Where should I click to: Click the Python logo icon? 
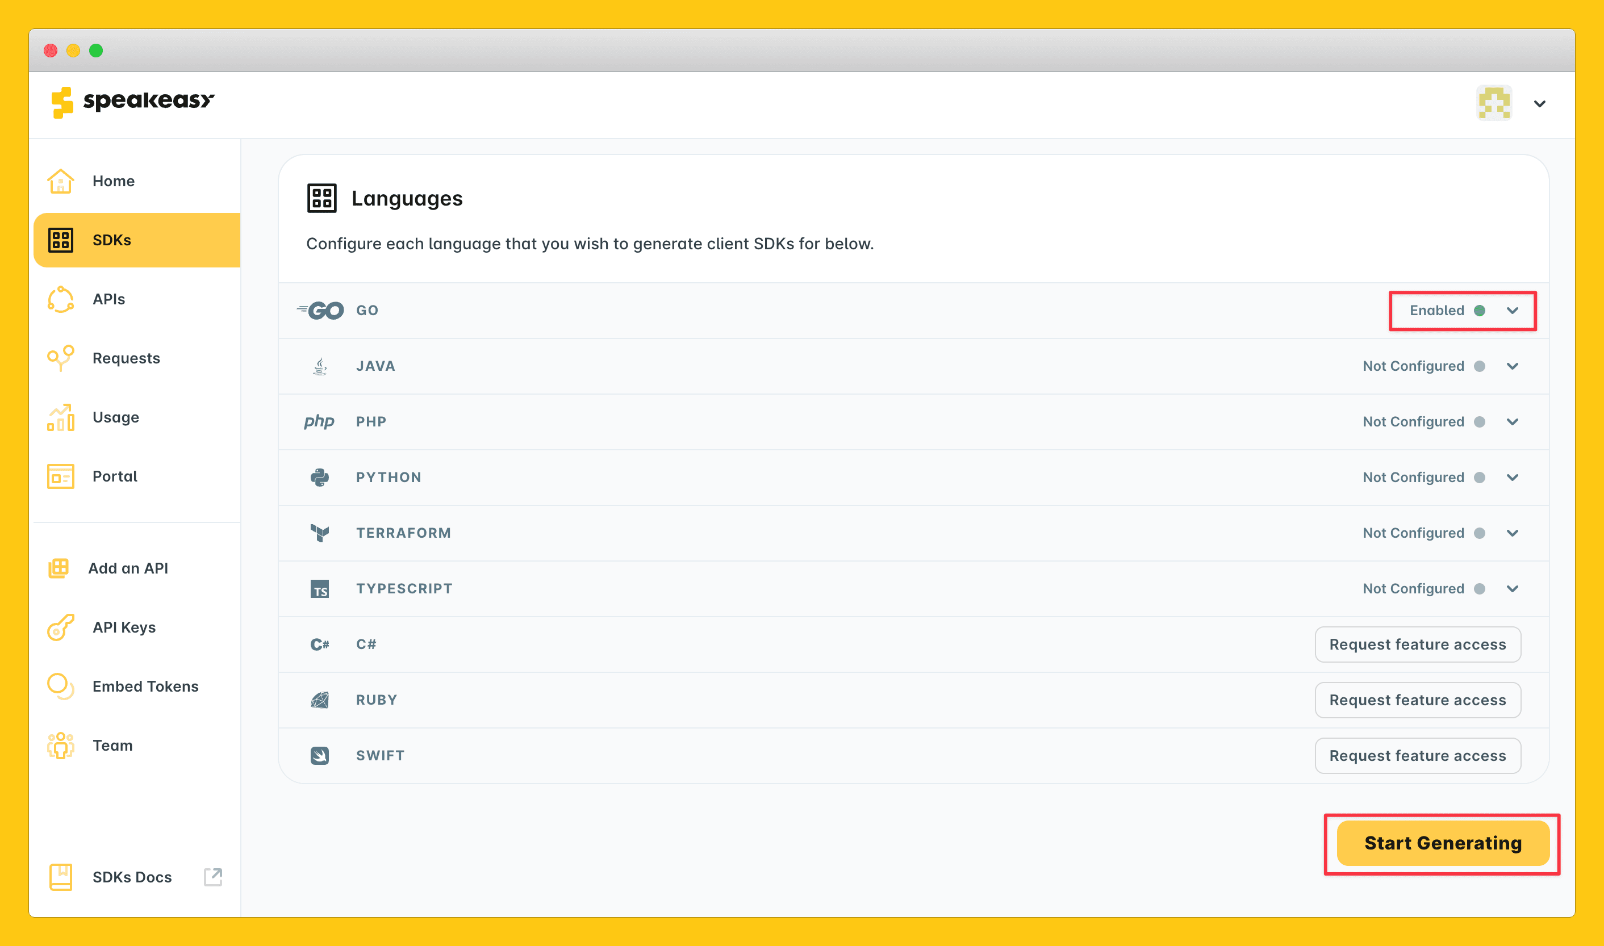click(320, 478)
